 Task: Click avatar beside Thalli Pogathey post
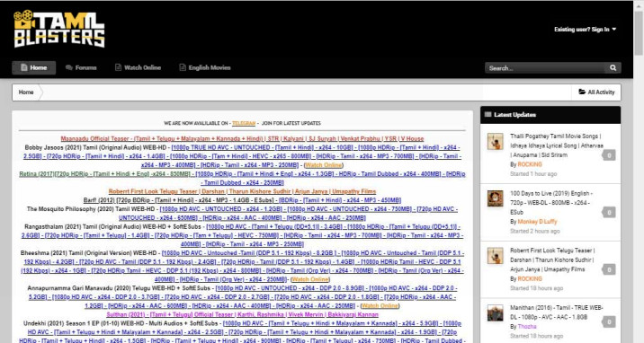(x=496, y=141)
